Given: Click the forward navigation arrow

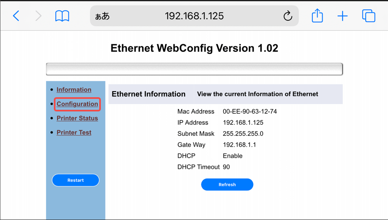Looking at the screenshot, I should (38, 16).
